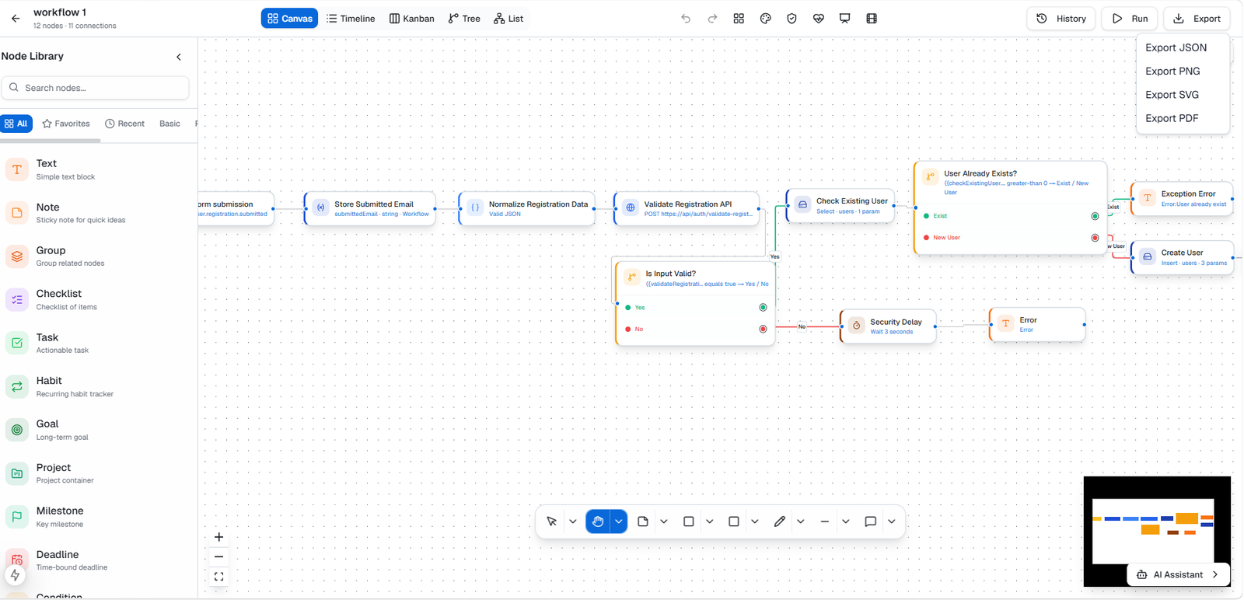Fit view using the fullscreen frame icon

[219, 577]
